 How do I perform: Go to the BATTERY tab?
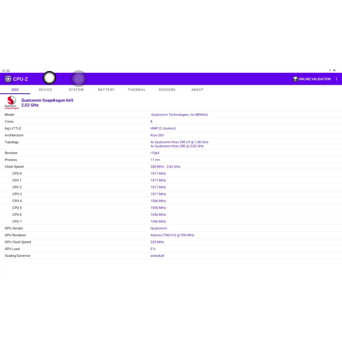(x=106, y=90)
